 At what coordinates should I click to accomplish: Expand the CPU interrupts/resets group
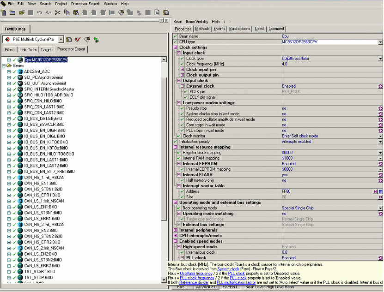click(175, 236)
